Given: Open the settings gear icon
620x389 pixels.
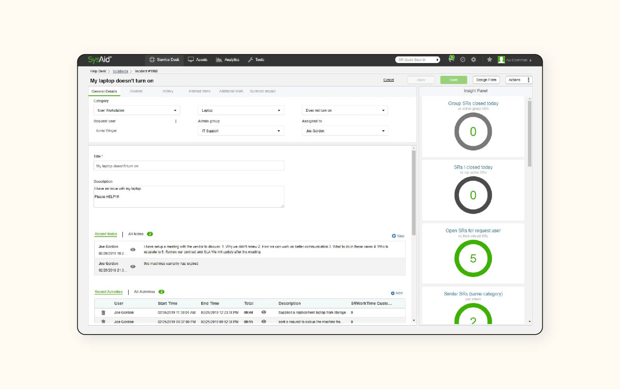Looking at the screenshot, I should [474, 60].
